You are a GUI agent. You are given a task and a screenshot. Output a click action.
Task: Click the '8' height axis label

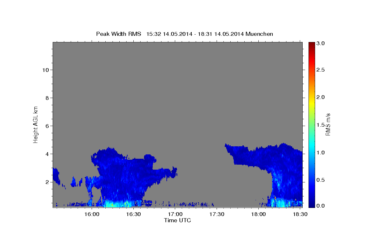pos(47,98)
